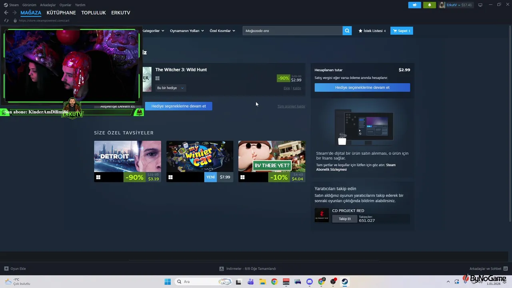The image size is (512, 288).
Task: Open the announcements megaphone button
Action: [414, 5]
